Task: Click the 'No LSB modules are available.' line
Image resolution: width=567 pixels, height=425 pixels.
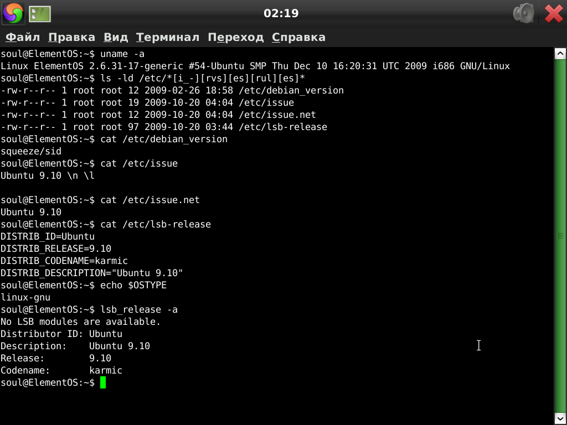Action: (x=80, y=322)
